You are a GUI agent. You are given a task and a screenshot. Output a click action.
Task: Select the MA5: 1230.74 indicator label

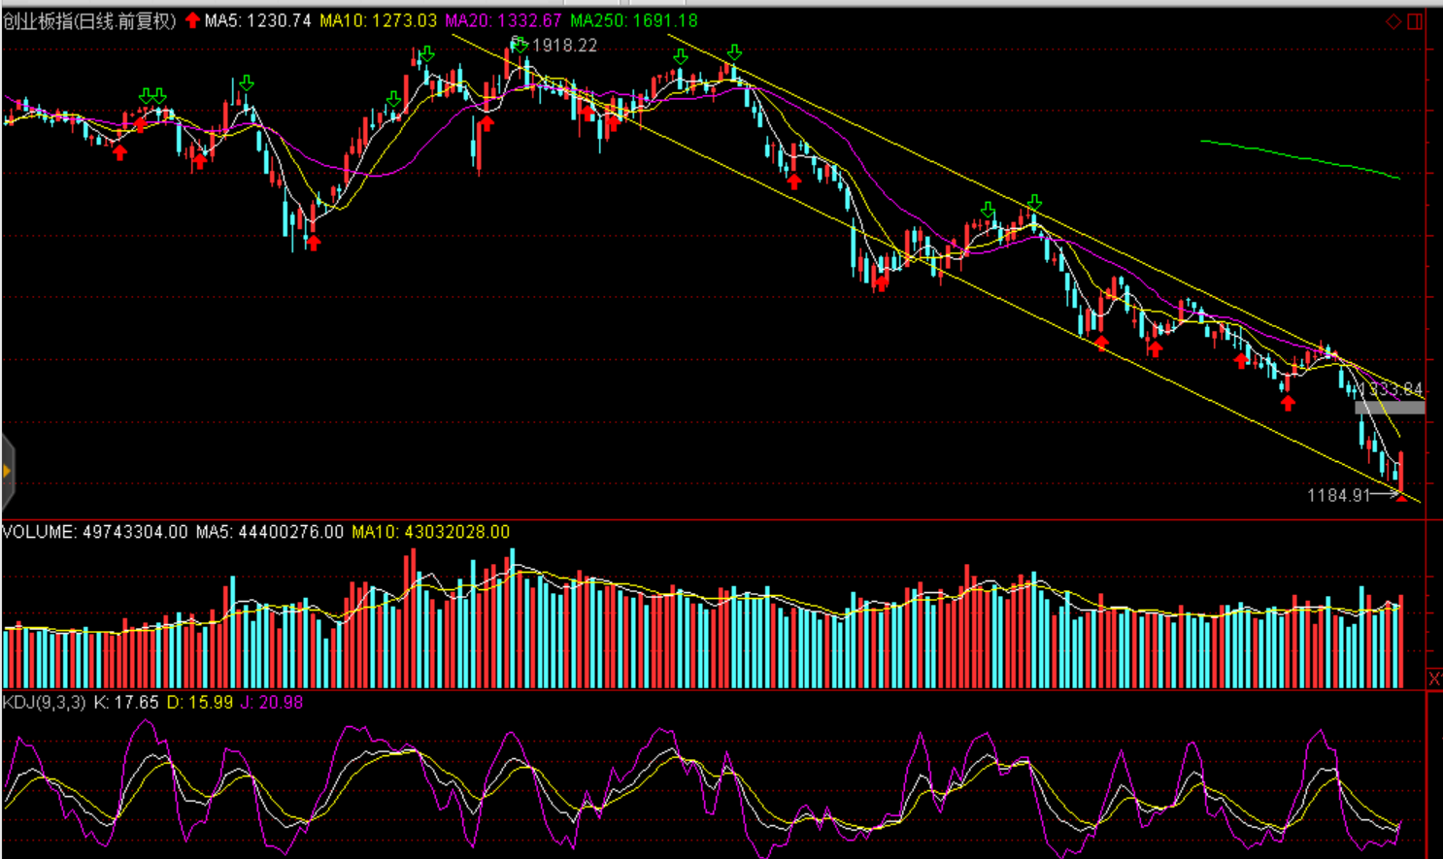coord(257,20)
